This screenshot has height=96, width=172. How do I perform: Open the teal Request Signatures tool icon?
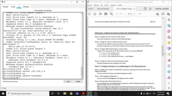pos(169,71)
